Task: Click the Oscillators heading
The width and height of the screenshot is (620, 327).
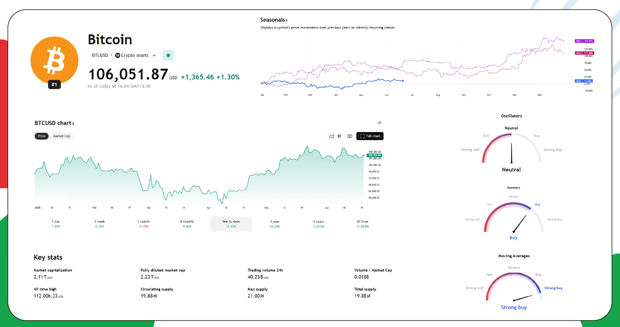Action: [511, 116]
